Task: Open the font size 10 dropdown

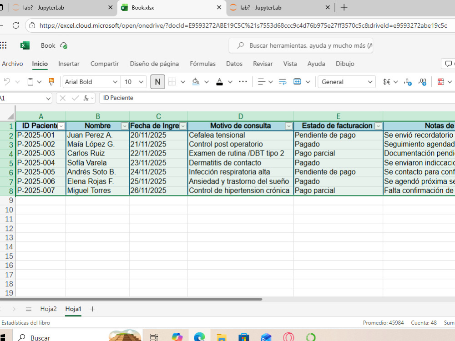Action: tap(141, 82)
